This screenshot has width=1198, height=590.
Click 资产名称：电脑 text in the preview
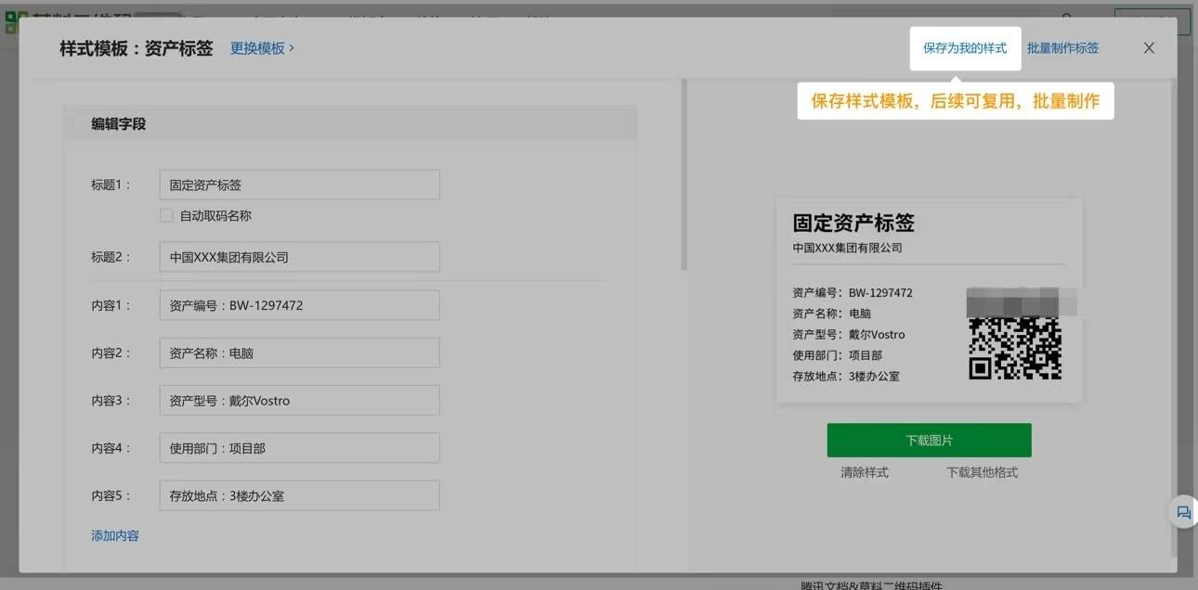coord(832,314)
